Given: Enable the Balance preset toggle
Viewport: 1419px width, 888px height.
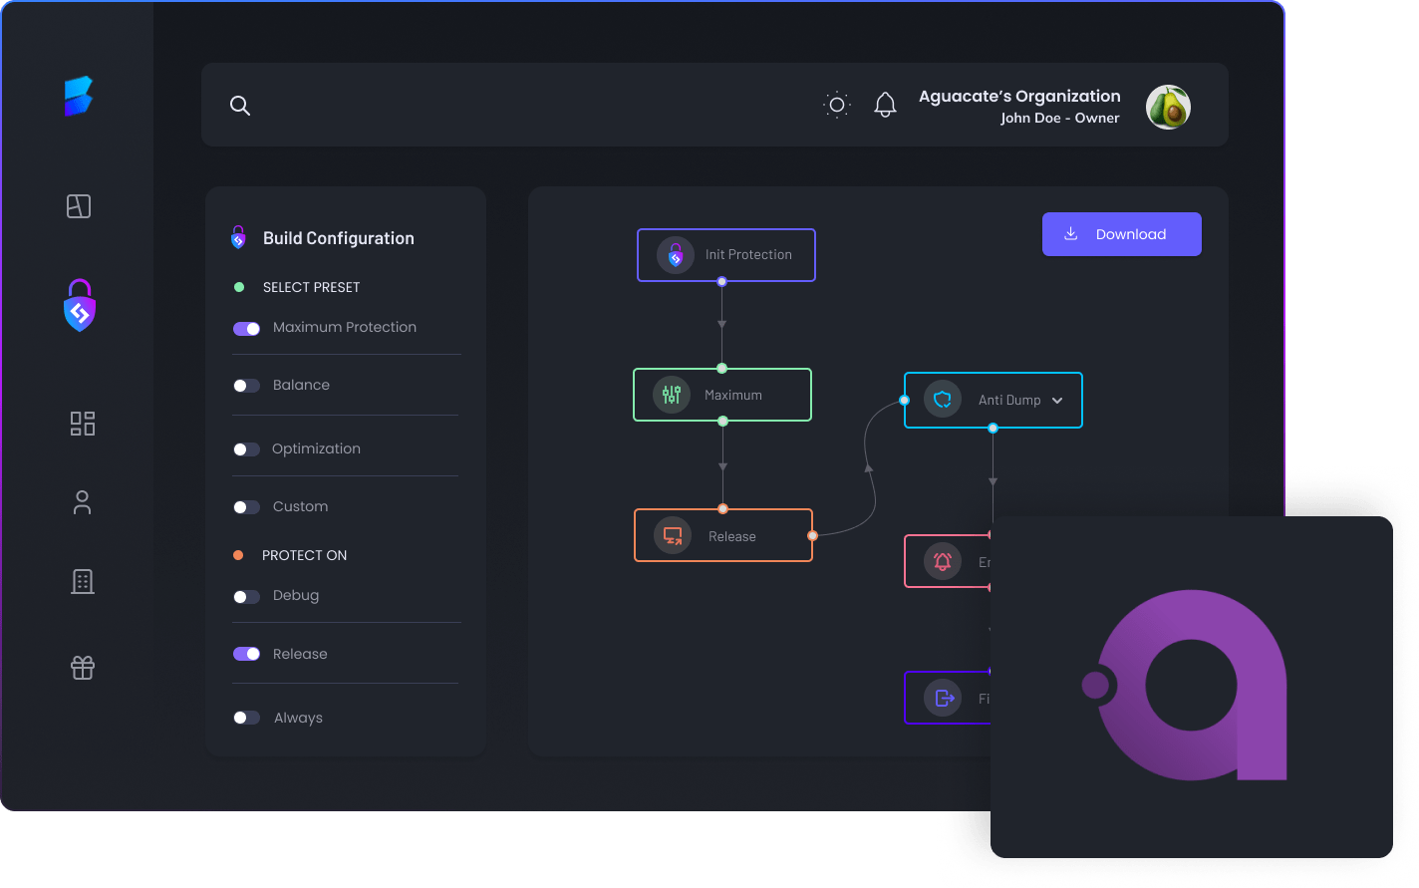Looking at the screenshot, I should click(246, 386).
